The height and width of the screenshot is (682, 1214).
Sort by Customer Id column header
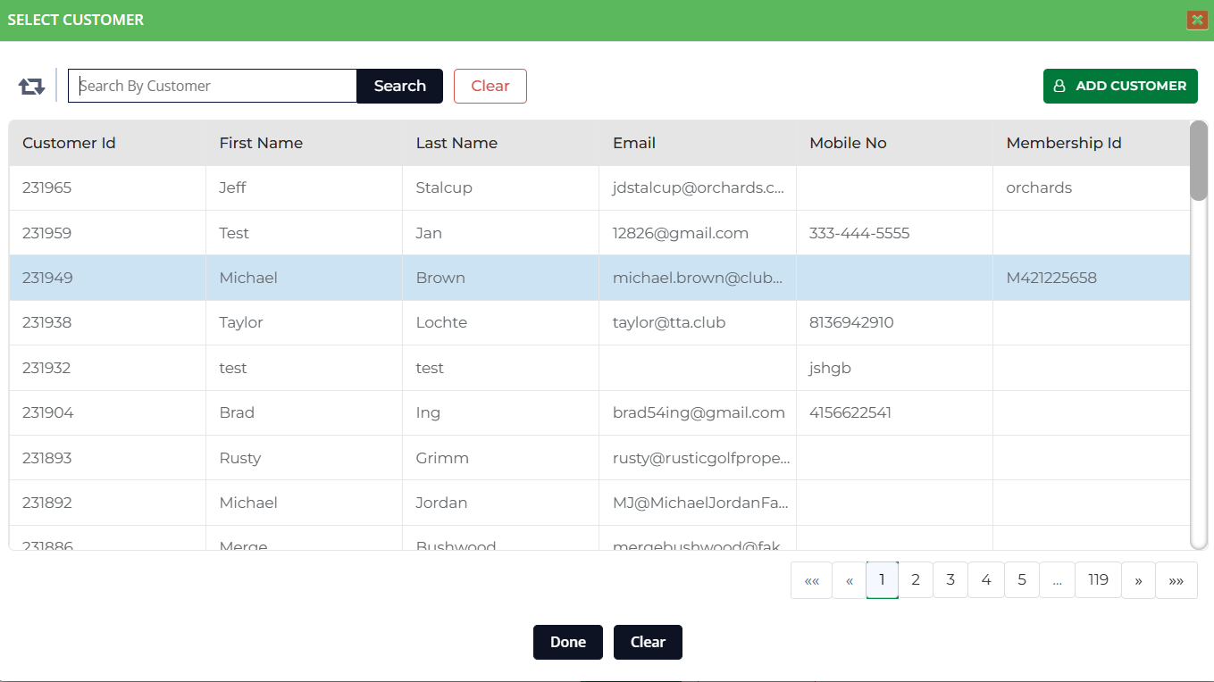[x=69, y=143]
